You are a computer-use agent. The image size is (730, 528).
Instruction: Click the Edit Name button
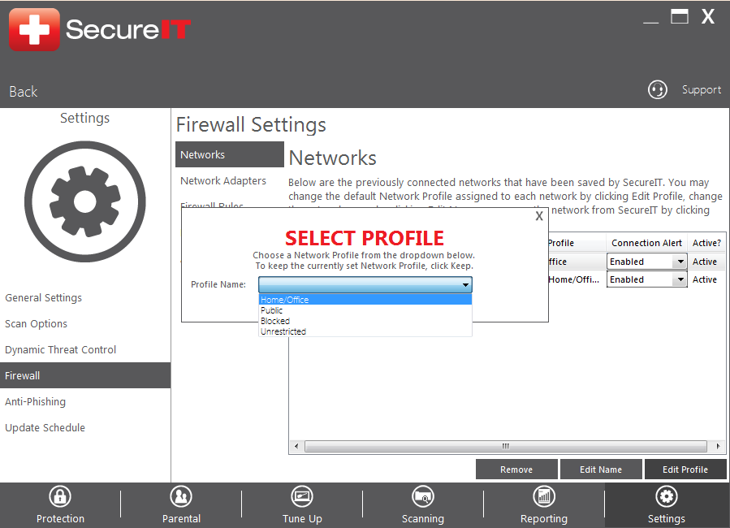(x=601, y=470)
